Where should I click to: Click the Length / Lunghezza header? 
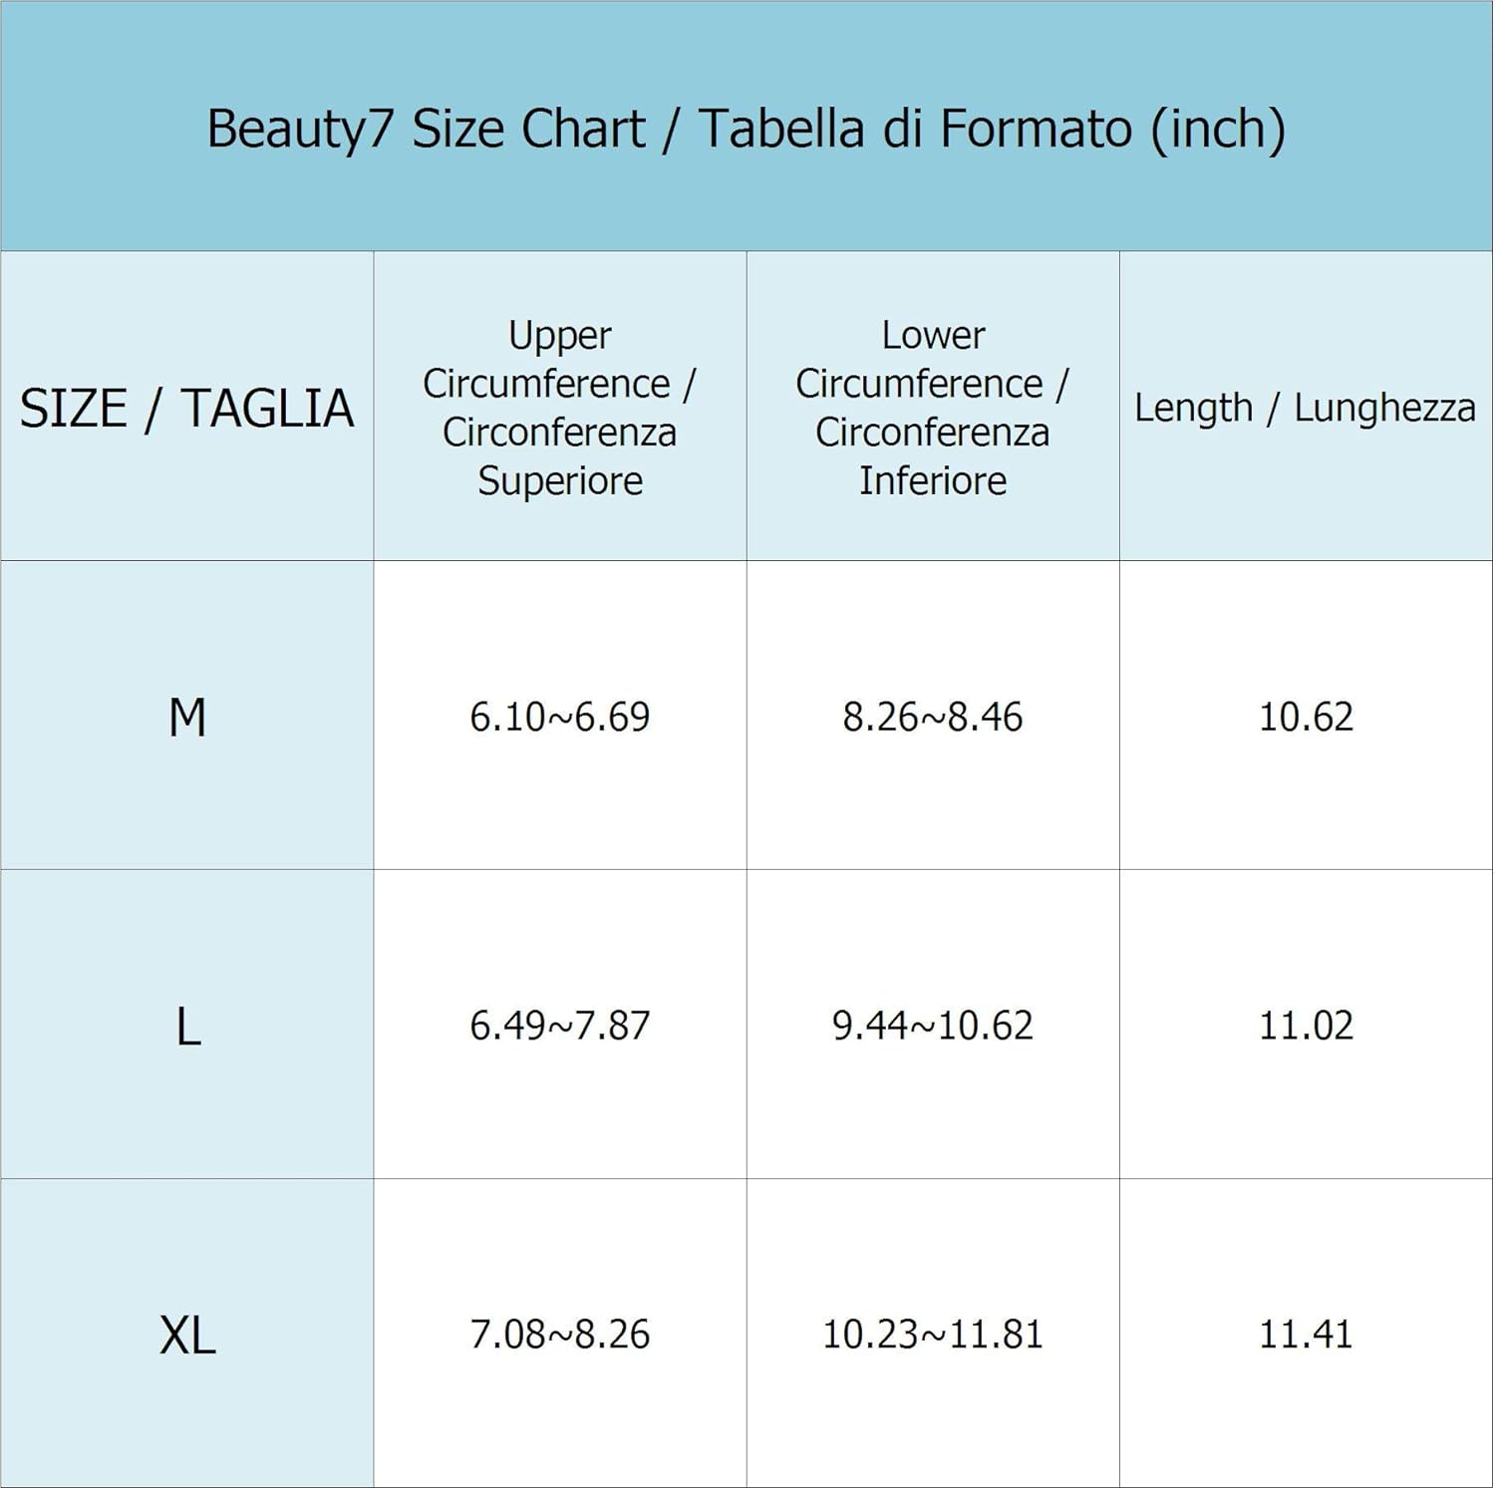[x=1305, y=408]
